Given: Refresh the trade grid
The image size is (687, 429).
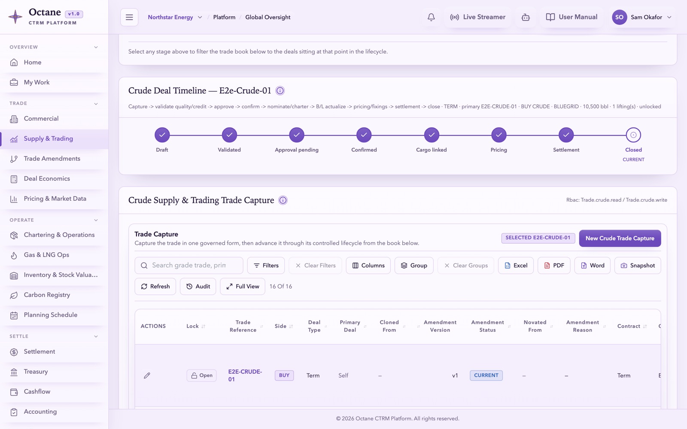Looking at the screenshot, I should [x=155, y=287].
